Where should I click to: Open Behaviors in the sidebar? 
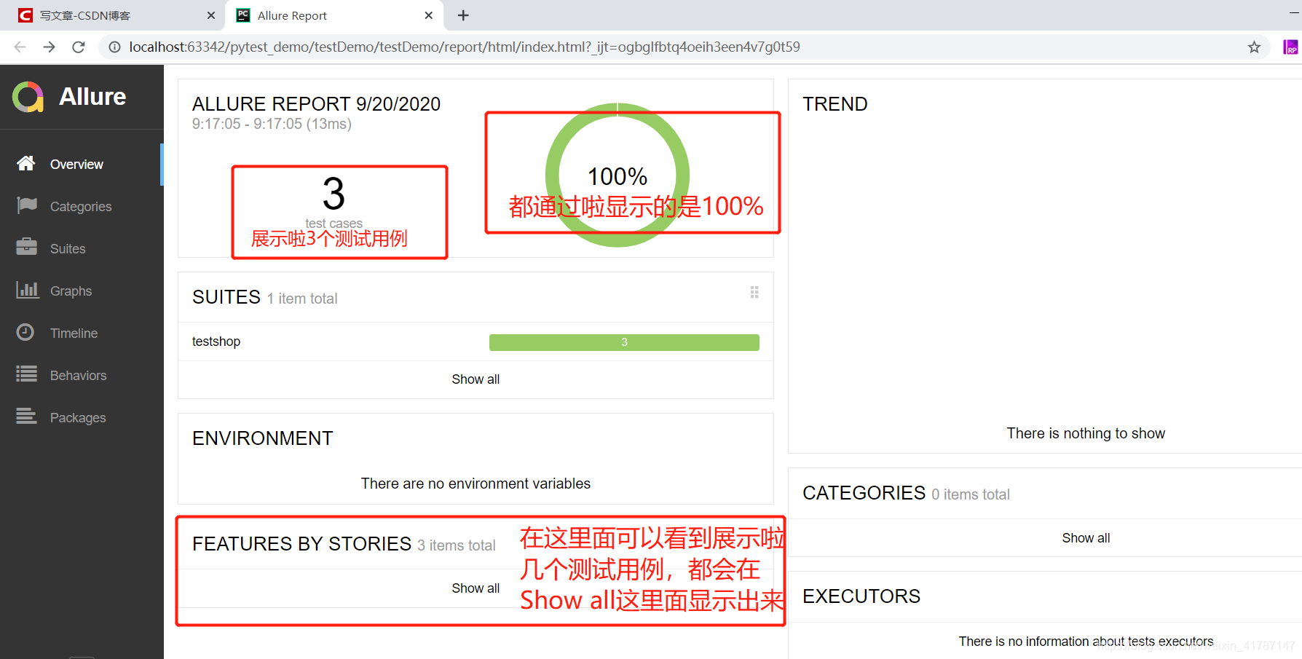[82, 376]
